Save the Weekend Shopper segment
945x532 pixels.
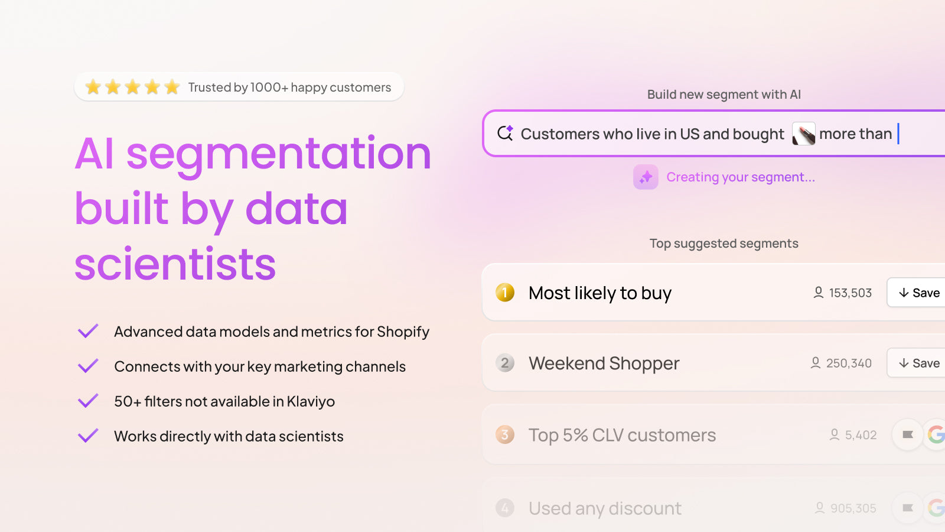[x=919, y=363]
